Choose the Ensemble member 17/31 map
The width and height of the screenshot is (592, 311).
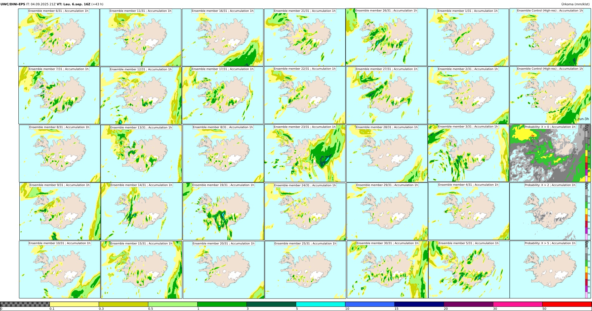point(223,95)
